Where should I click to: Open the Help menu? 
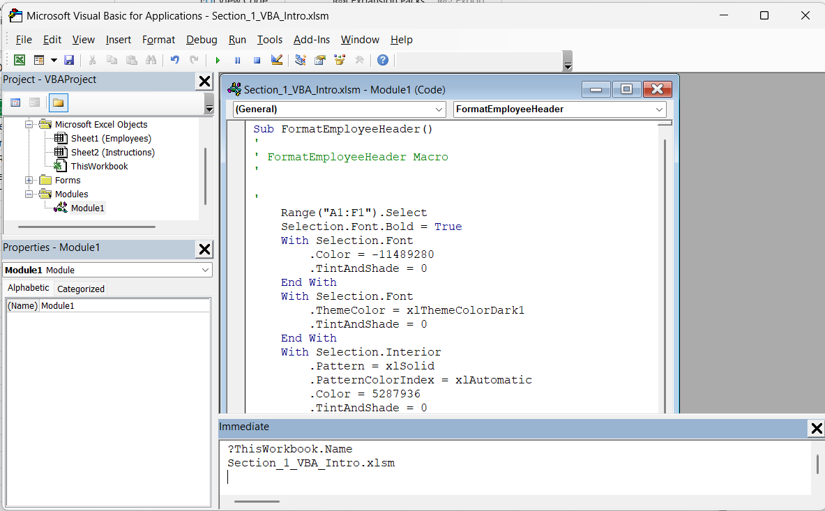pos(402,40)
